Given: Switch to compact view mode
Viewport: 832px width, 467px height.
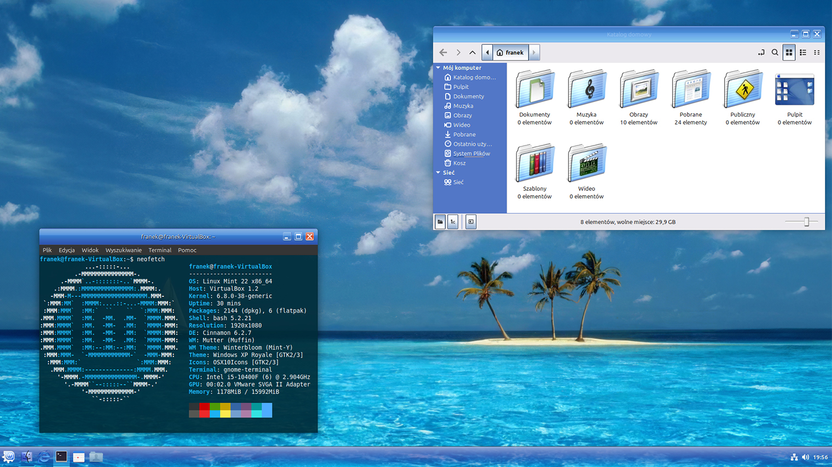Looking at the screenshot, I should [817, 52].
